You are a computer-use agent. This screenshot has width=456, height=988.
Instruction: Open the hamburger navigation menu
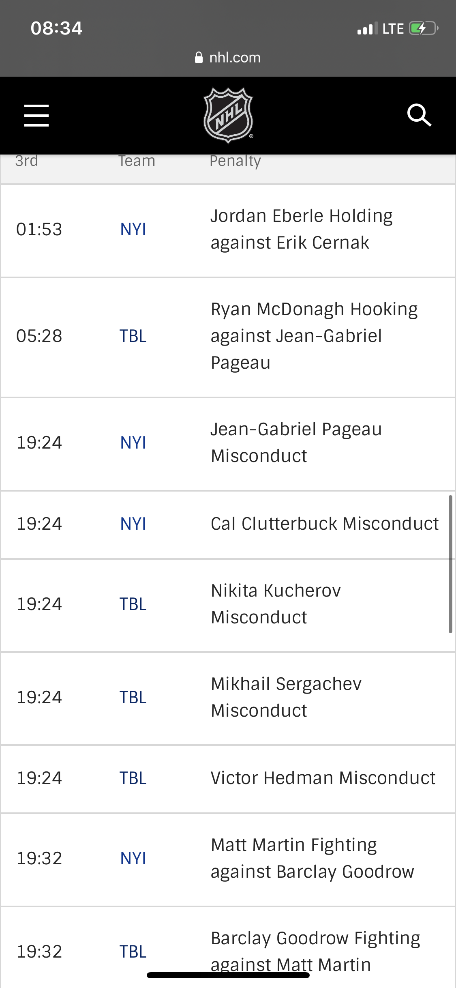coord(36,115)
